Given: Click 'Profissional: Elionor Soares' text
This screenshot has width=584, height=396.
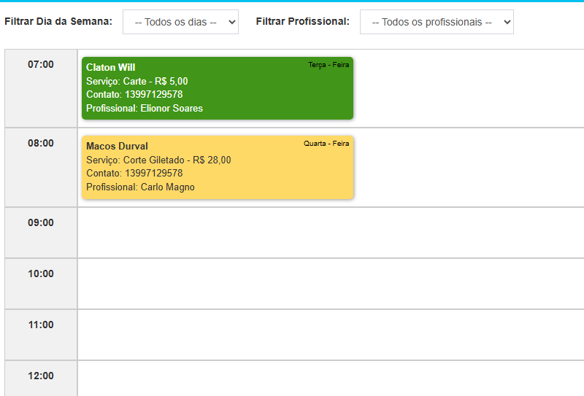Looking at the screenshot, I should 145,109.
